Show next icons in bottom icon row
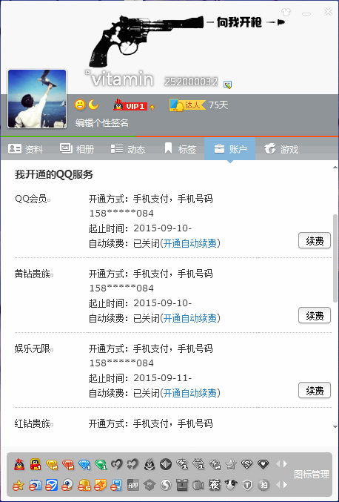Viewport: 339px width, 502px height. click(285, 485)
